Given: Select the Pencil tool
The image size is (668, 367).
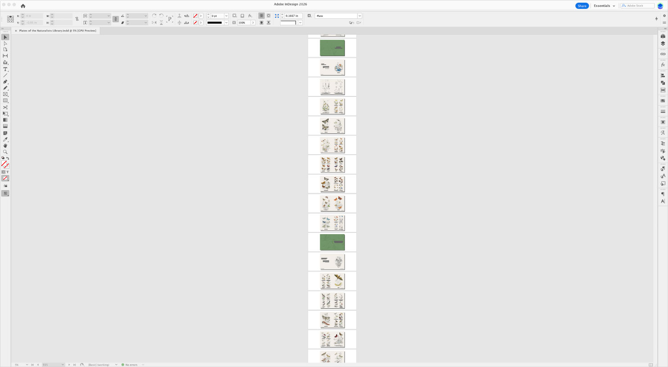Looking at the screenshot, I should coord(5,88).
